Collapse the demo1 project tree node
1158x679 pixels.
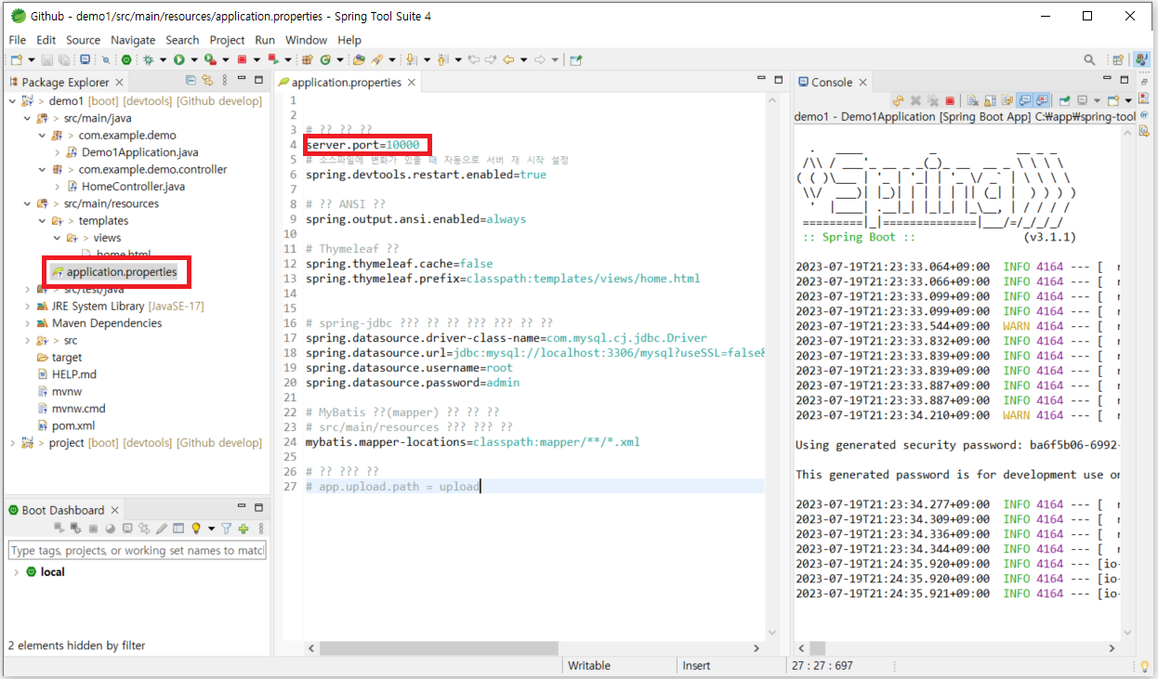pyautogui.click(x=11, y=100)
